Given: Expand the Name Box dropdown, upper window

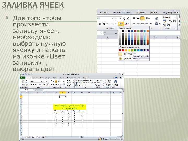Looking at the screenshot, I should 101,33.
